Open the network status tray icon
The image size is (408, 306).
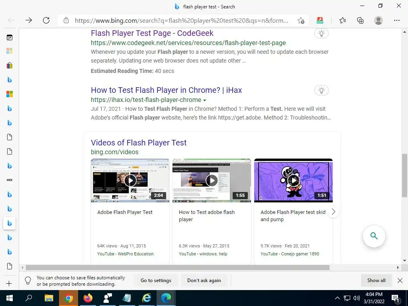[347, 298]
